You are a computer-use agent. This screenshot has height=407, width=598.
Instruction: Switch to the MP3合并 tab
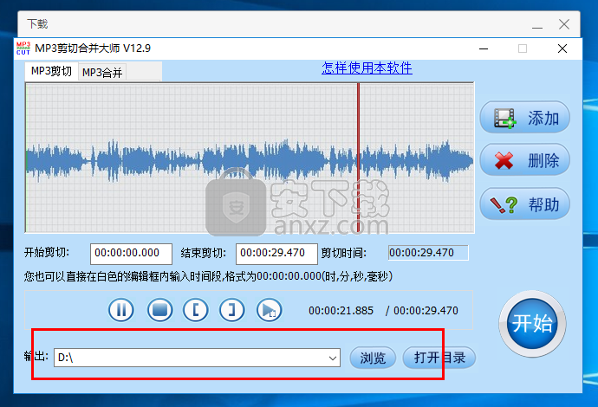102,73
